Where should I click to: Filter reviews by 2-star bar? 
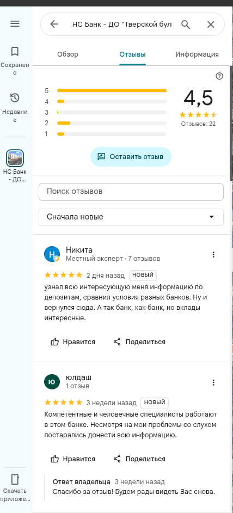[112, 123]
